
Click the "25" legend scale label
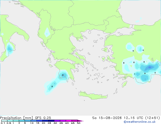tap(49, 123)
